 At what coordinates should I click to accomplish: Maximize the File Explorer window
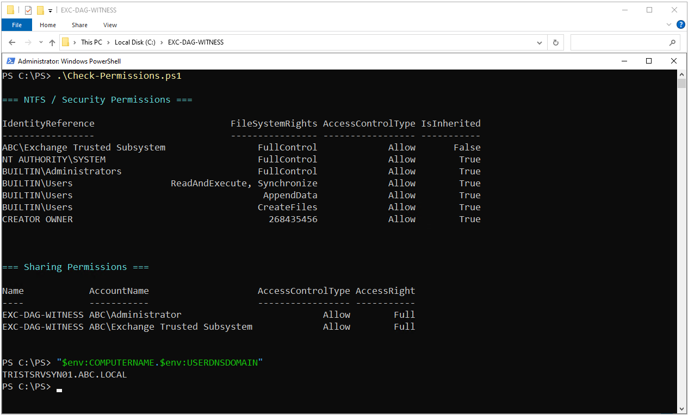(649, 10)
